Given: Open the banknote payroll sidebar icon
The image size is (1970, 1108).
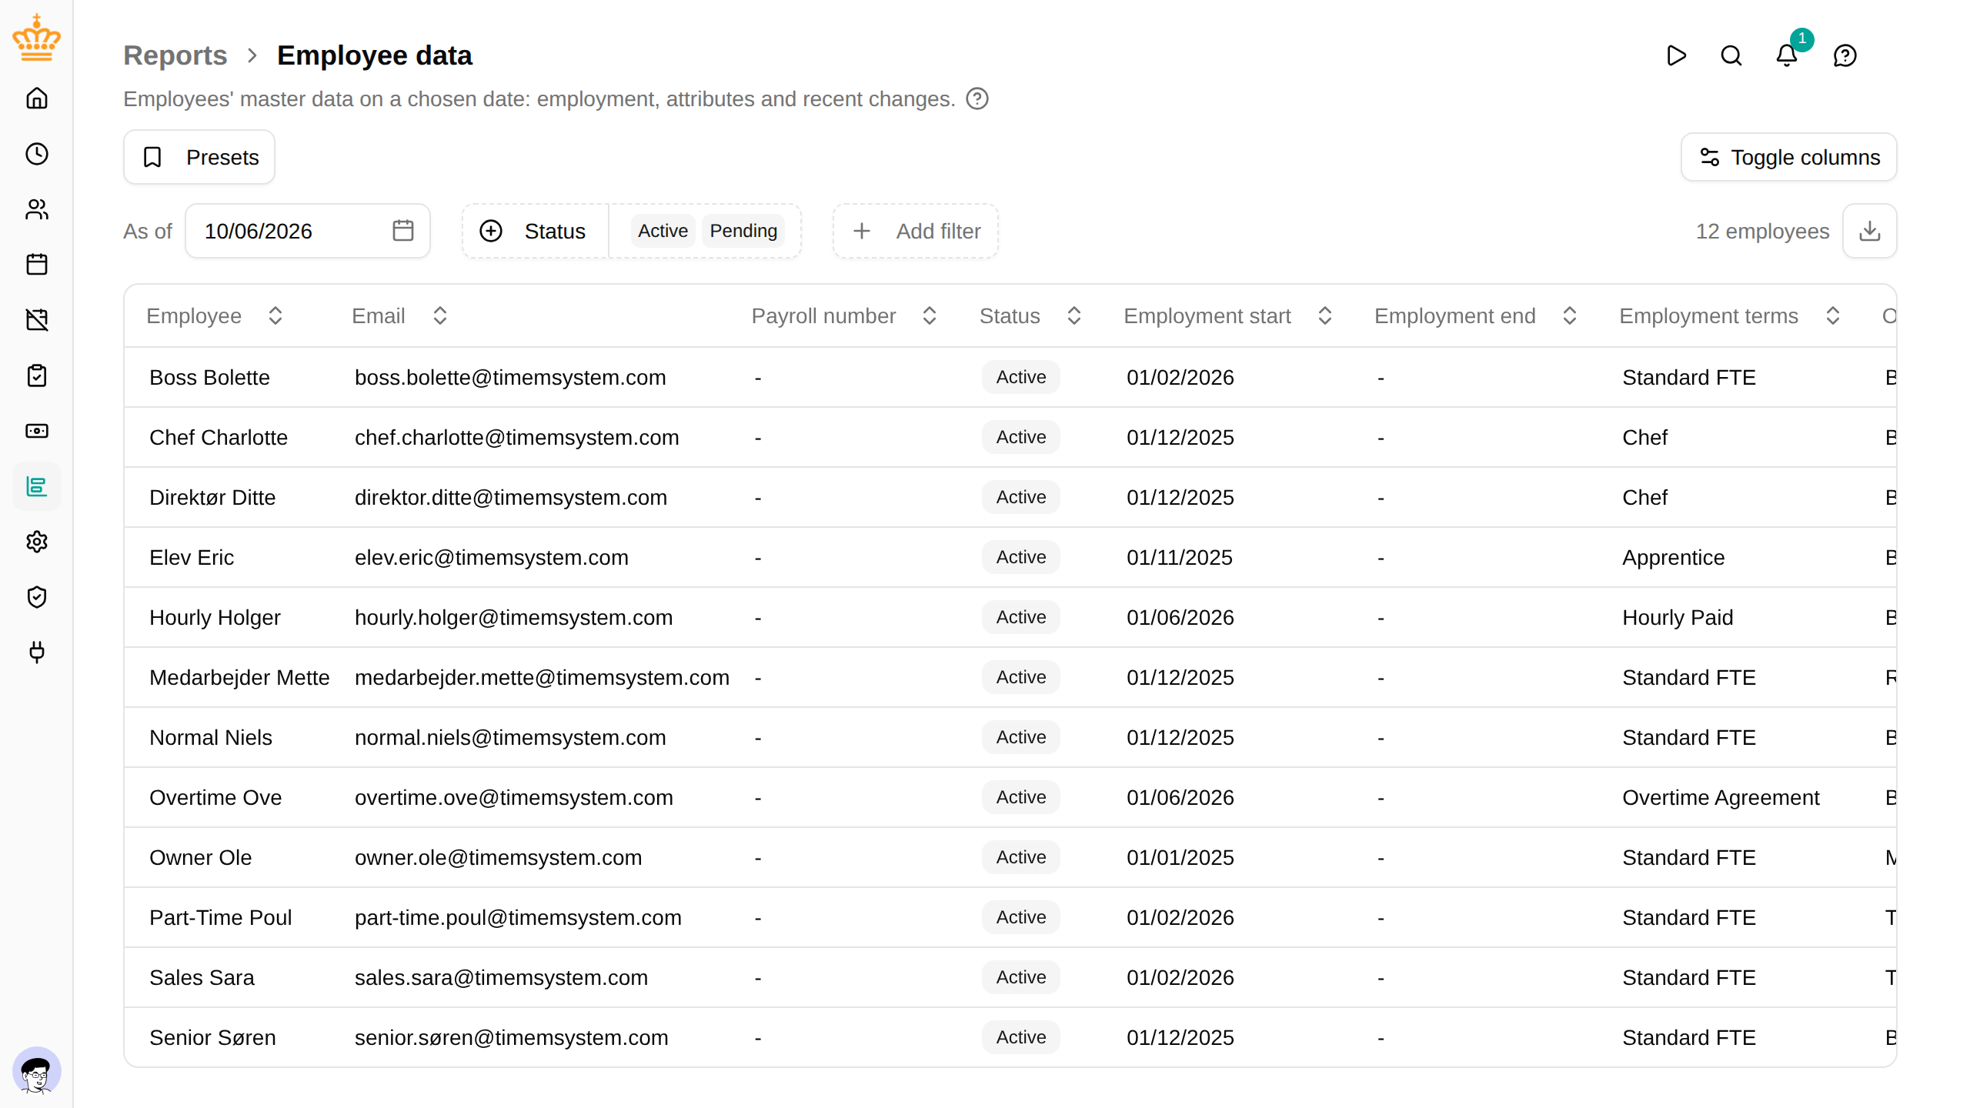Looking at the screenshot, I should (x=37, y=431).
